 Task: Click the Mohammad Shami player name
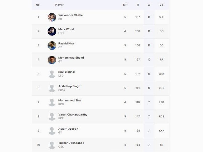[71, 58]
